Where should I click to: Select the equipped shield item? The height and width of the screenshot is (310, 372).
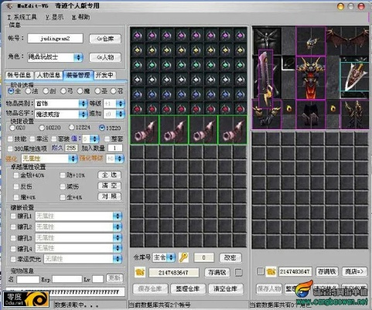[354, 77]
